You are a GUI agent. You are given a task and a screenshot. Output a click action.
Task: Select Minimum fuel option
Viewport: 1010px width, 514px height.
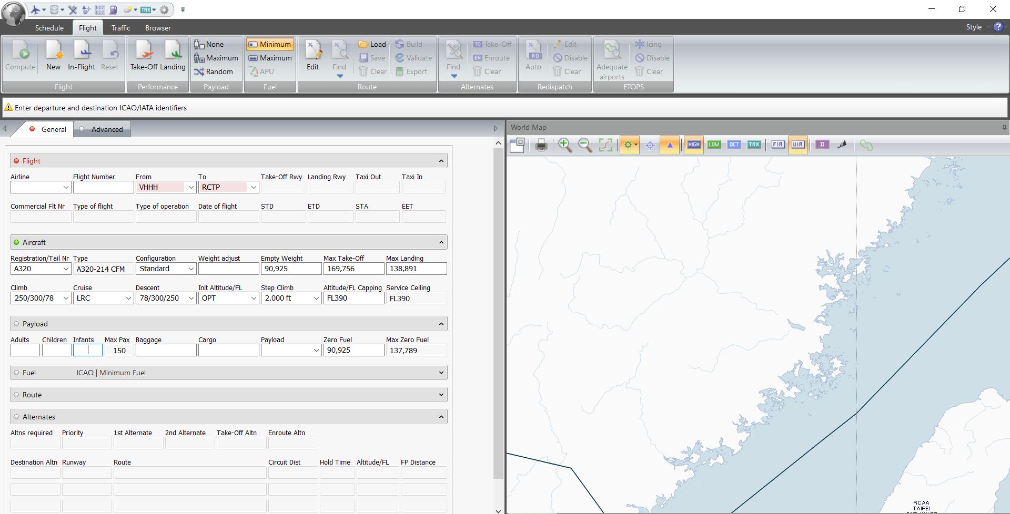[x=269, y=44]
